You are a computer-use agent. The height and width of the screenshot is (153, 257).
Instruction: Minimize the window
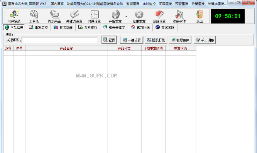pyautogui.click(x=232, y=3)
